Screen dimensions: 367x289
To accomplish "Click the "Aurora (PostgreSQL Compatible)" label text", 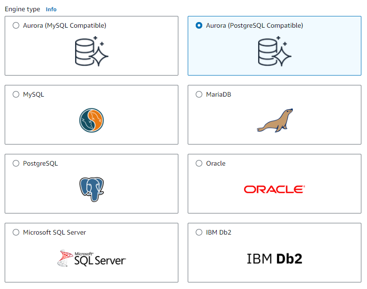I will (255, 25).
